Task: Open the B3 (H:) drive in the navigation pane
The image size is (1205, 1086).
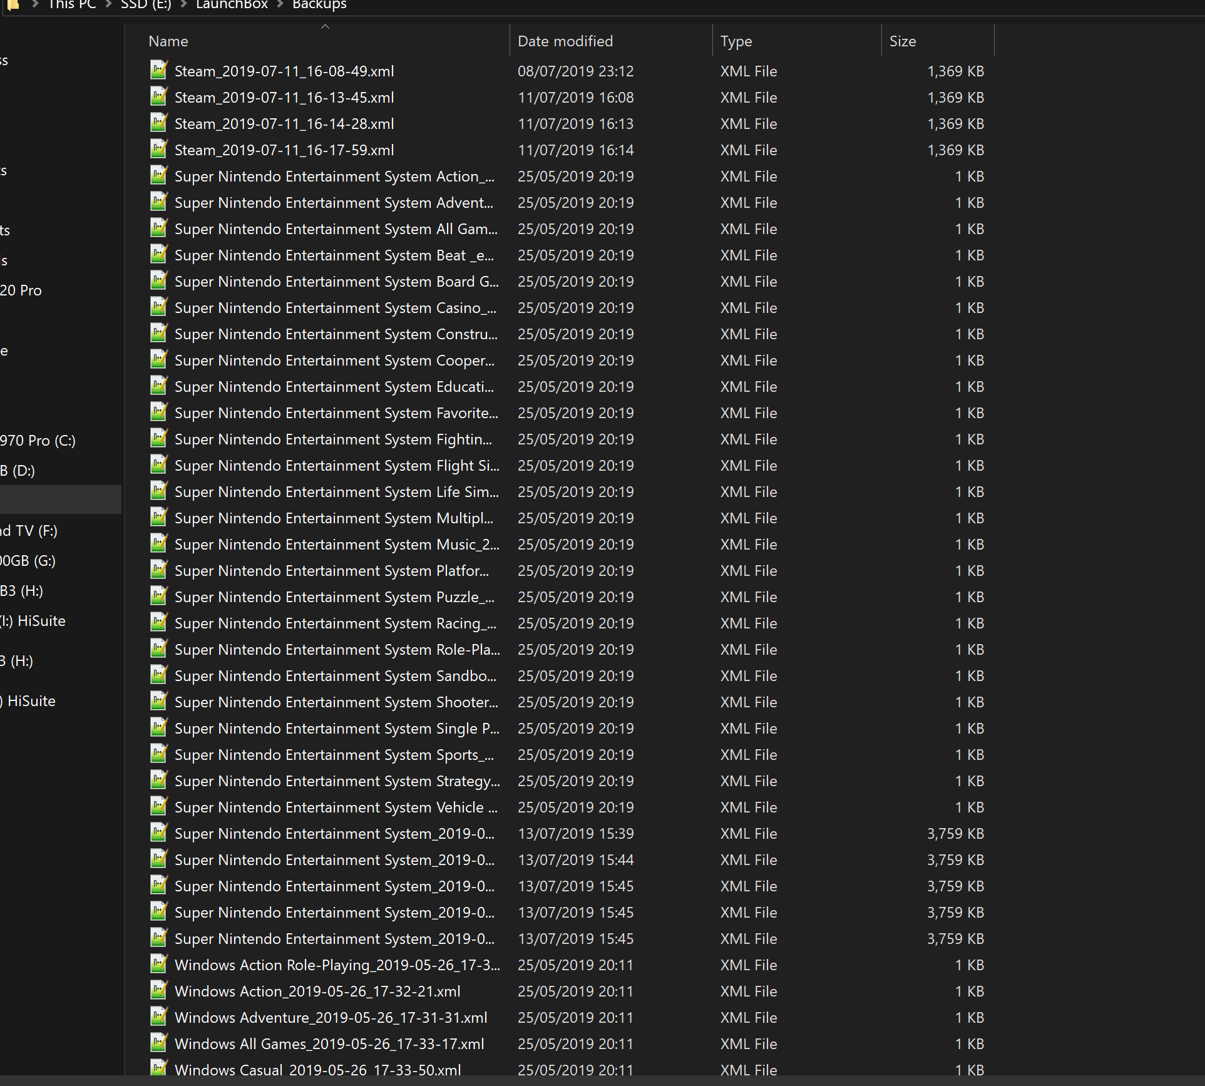Action: tap(21, 591)
